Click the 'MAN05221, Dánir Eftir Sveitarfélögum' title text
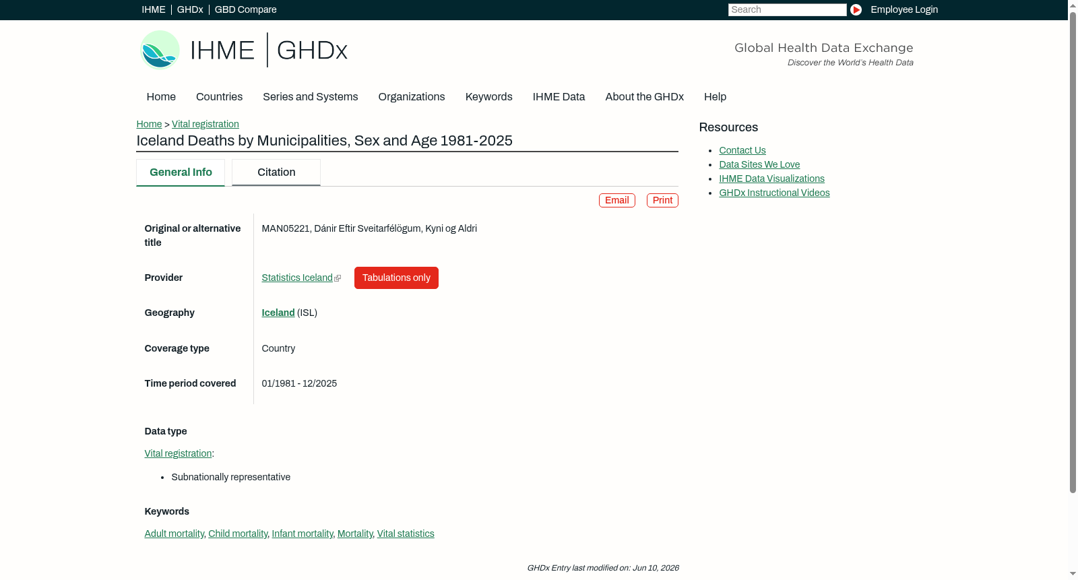1078x580 pixels. 369,229
